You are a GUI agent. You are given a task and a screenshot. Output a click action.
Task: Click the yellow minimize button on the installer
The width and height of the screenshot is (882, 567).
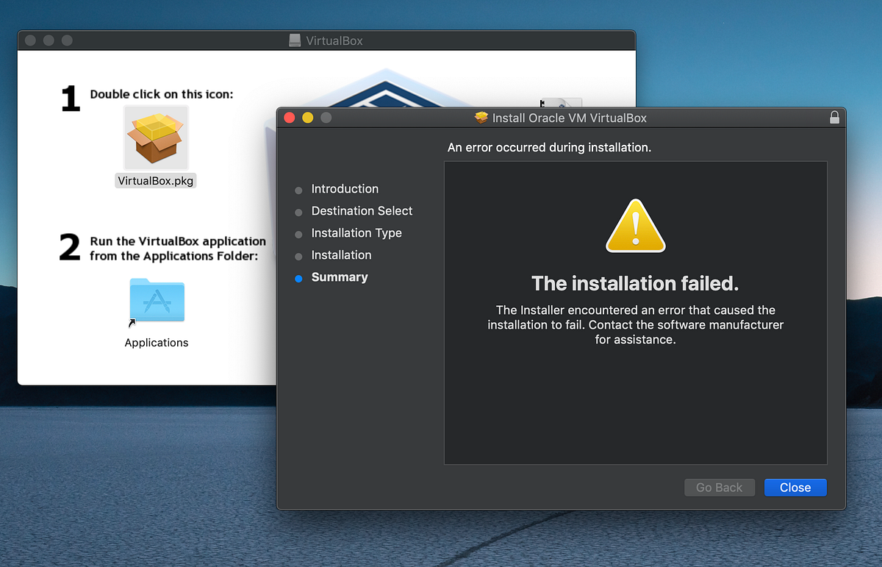(307, 117)
